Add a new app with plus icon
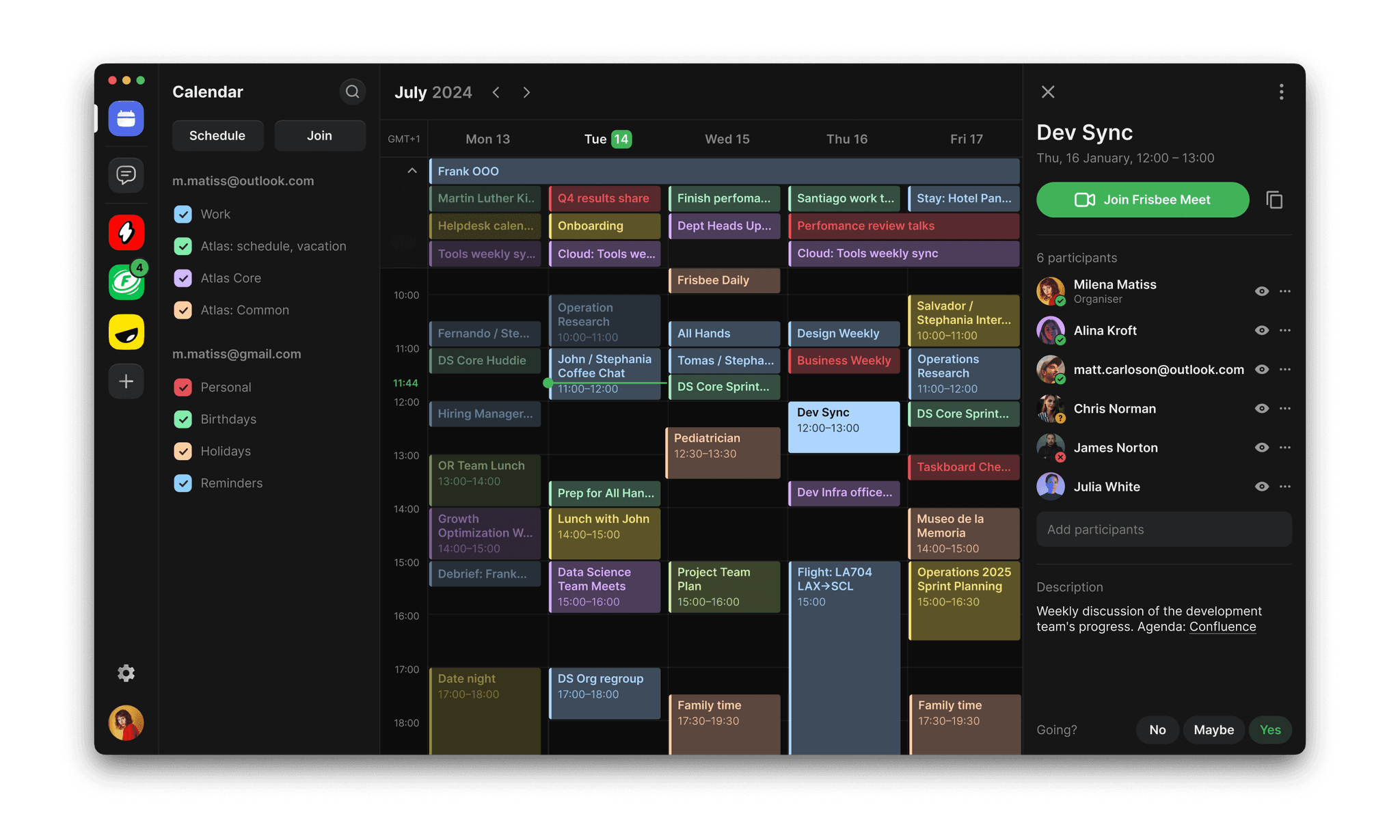The height and width of the screenshot is (814, 1400). click(126, 381)
